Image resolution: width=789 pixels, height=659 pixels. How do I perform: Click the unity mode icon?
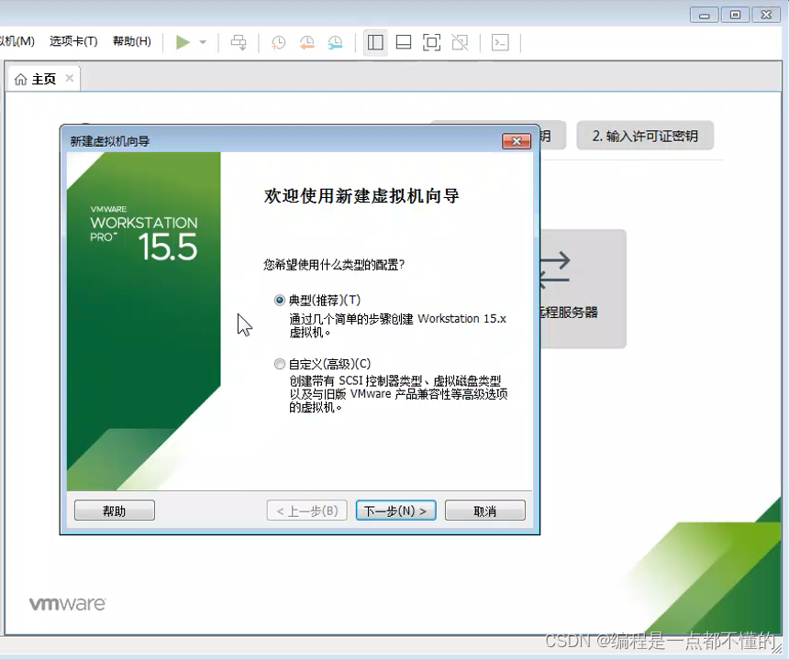coord(460,42)
